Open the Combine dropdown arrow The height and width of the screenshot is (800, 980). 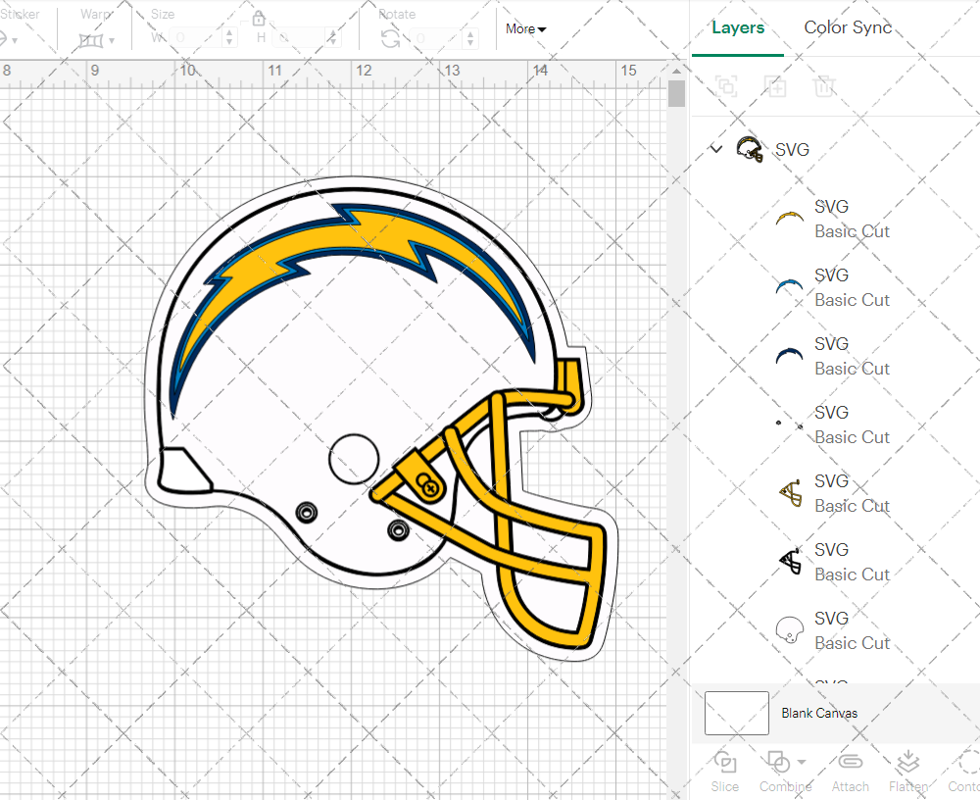point(802,762)
